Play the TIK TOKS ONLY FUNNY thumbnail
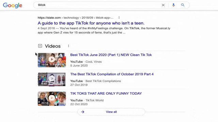Screen dimensions: 218x122 52,99
